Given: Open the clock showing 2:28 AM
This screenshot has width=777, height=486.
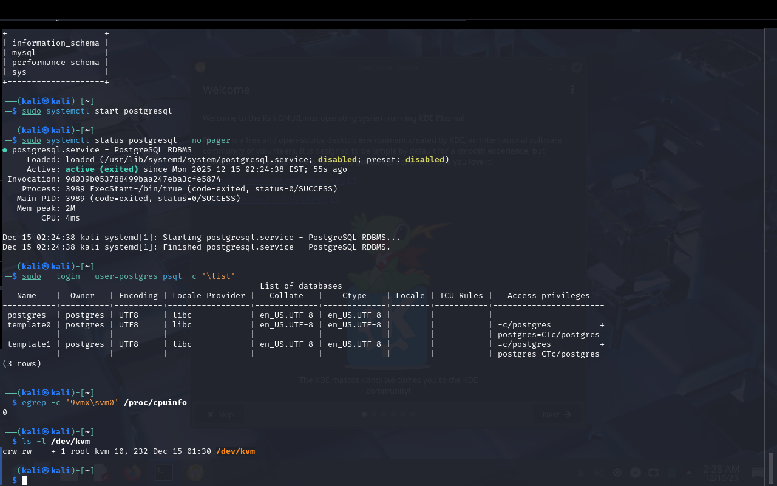Looking at the screenshot, I should click(x=721, y=473).
